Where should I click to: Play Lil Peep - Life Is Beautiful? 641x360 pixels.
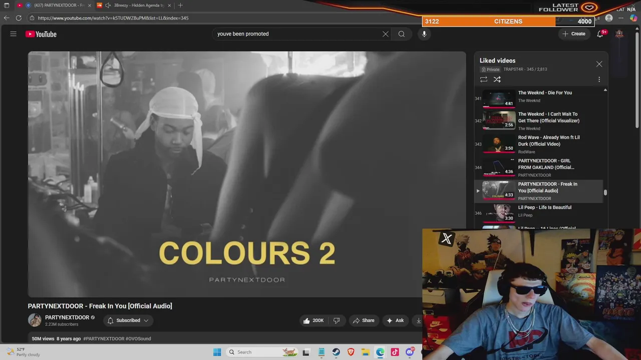click(540, 214)
